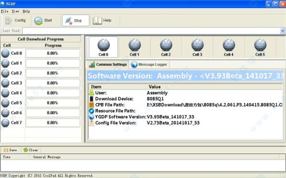
Task: Click Cell 0 globe icon in progress list
Action: 5,53
